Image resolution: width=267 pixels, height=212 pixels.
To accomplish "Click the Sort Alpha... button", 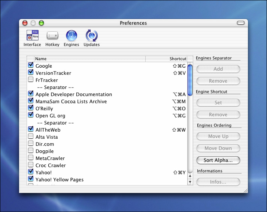I will pyautogui.click(x=218, y=160).
